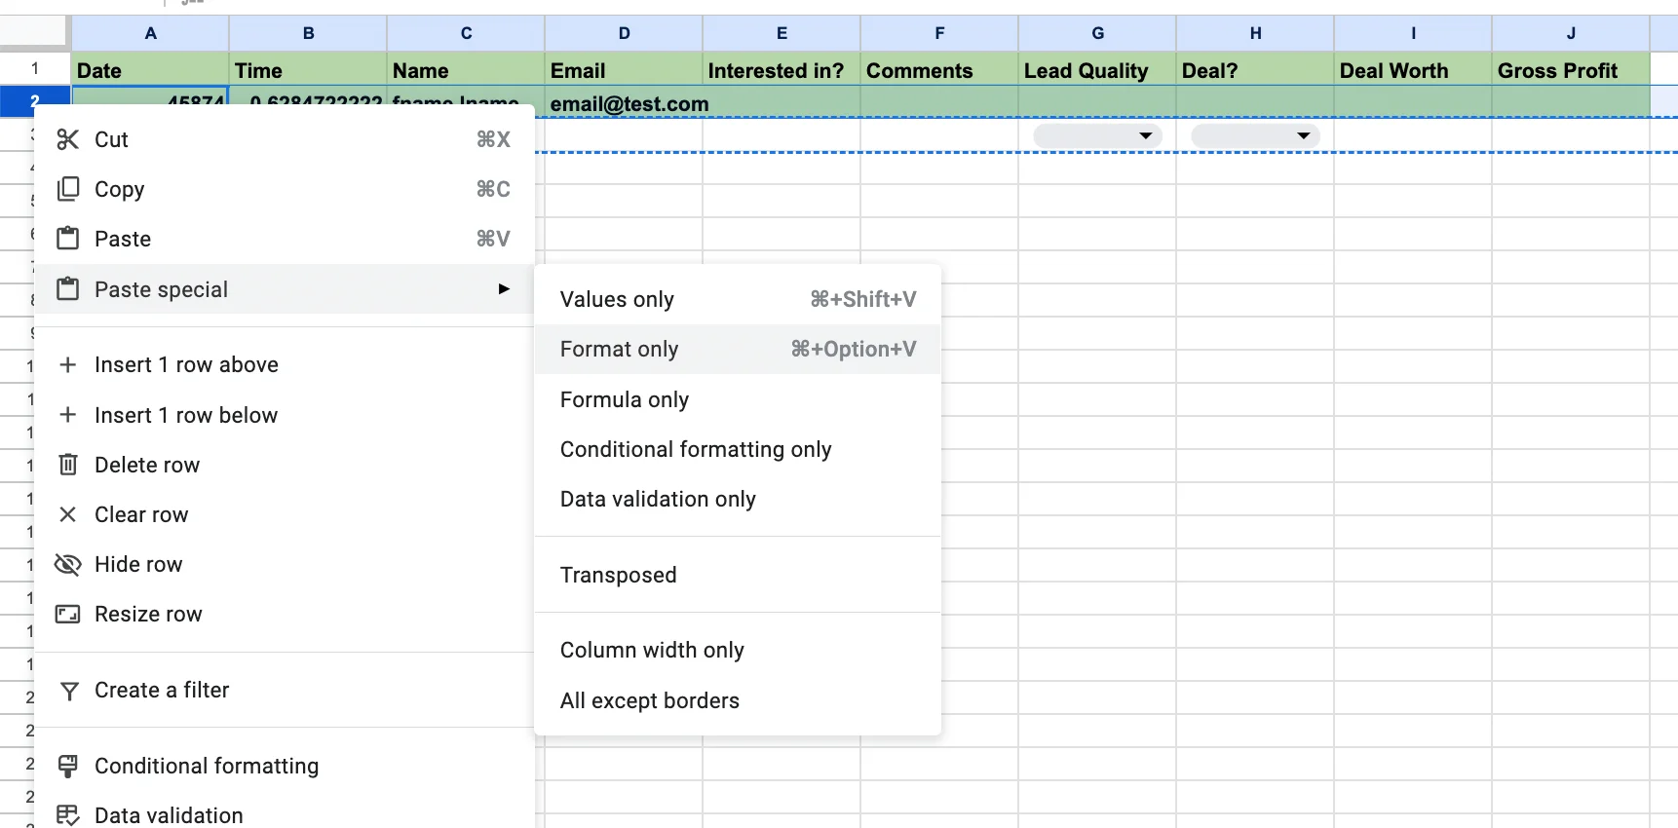Click the plus icon for Insert row above
Screen dimensions: 1678x828
point(67,364)
